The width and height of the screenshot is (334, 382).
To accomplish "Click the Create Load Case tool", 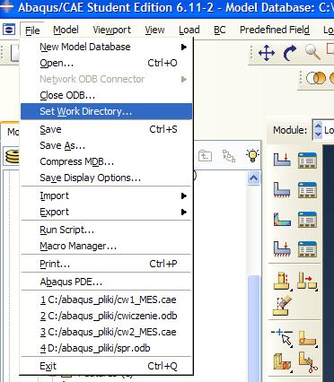I will [x=282, y=248].
